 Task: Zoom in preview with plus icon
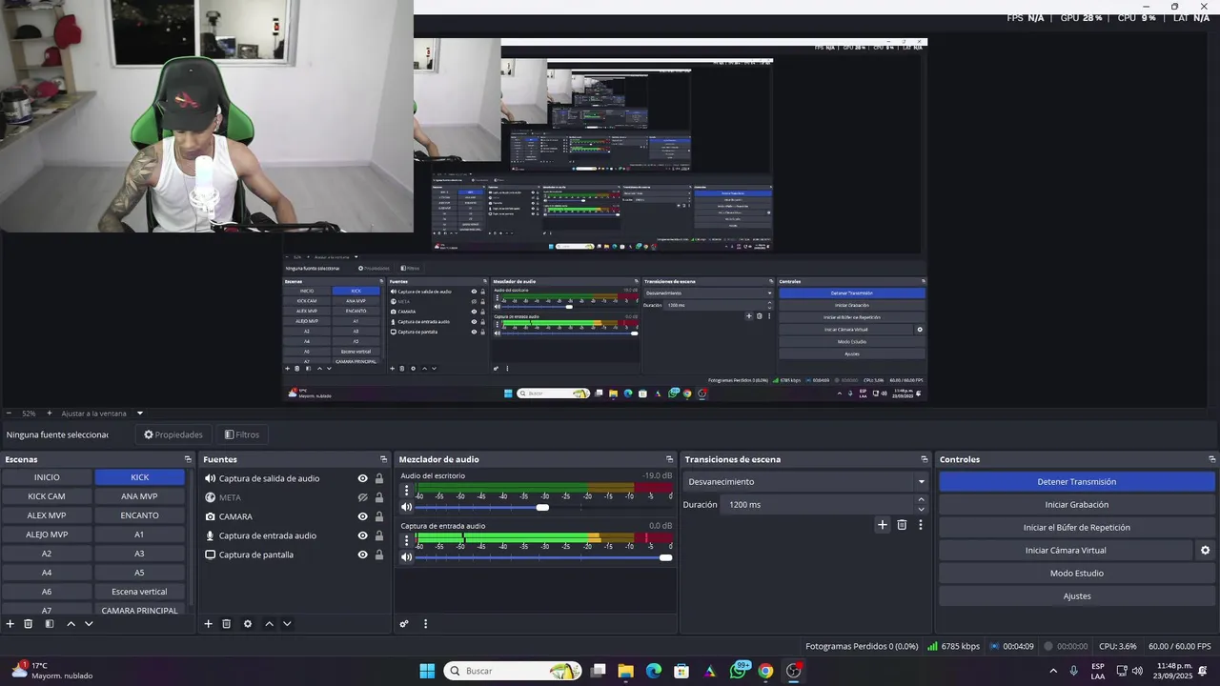(x=50, y=414)
